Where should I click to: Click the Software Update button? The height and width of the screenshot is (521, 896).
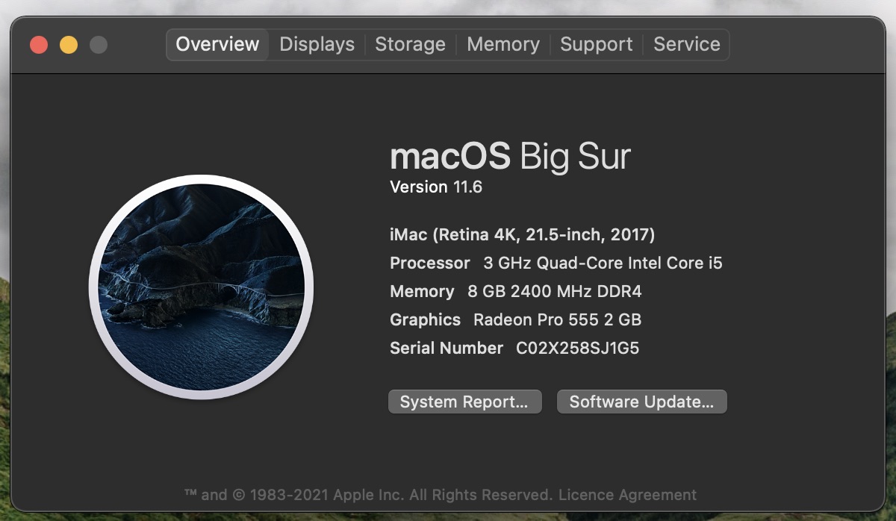coord(641,402)
